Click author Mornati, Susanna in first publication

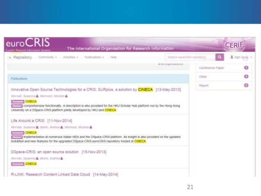pos(23,96)
